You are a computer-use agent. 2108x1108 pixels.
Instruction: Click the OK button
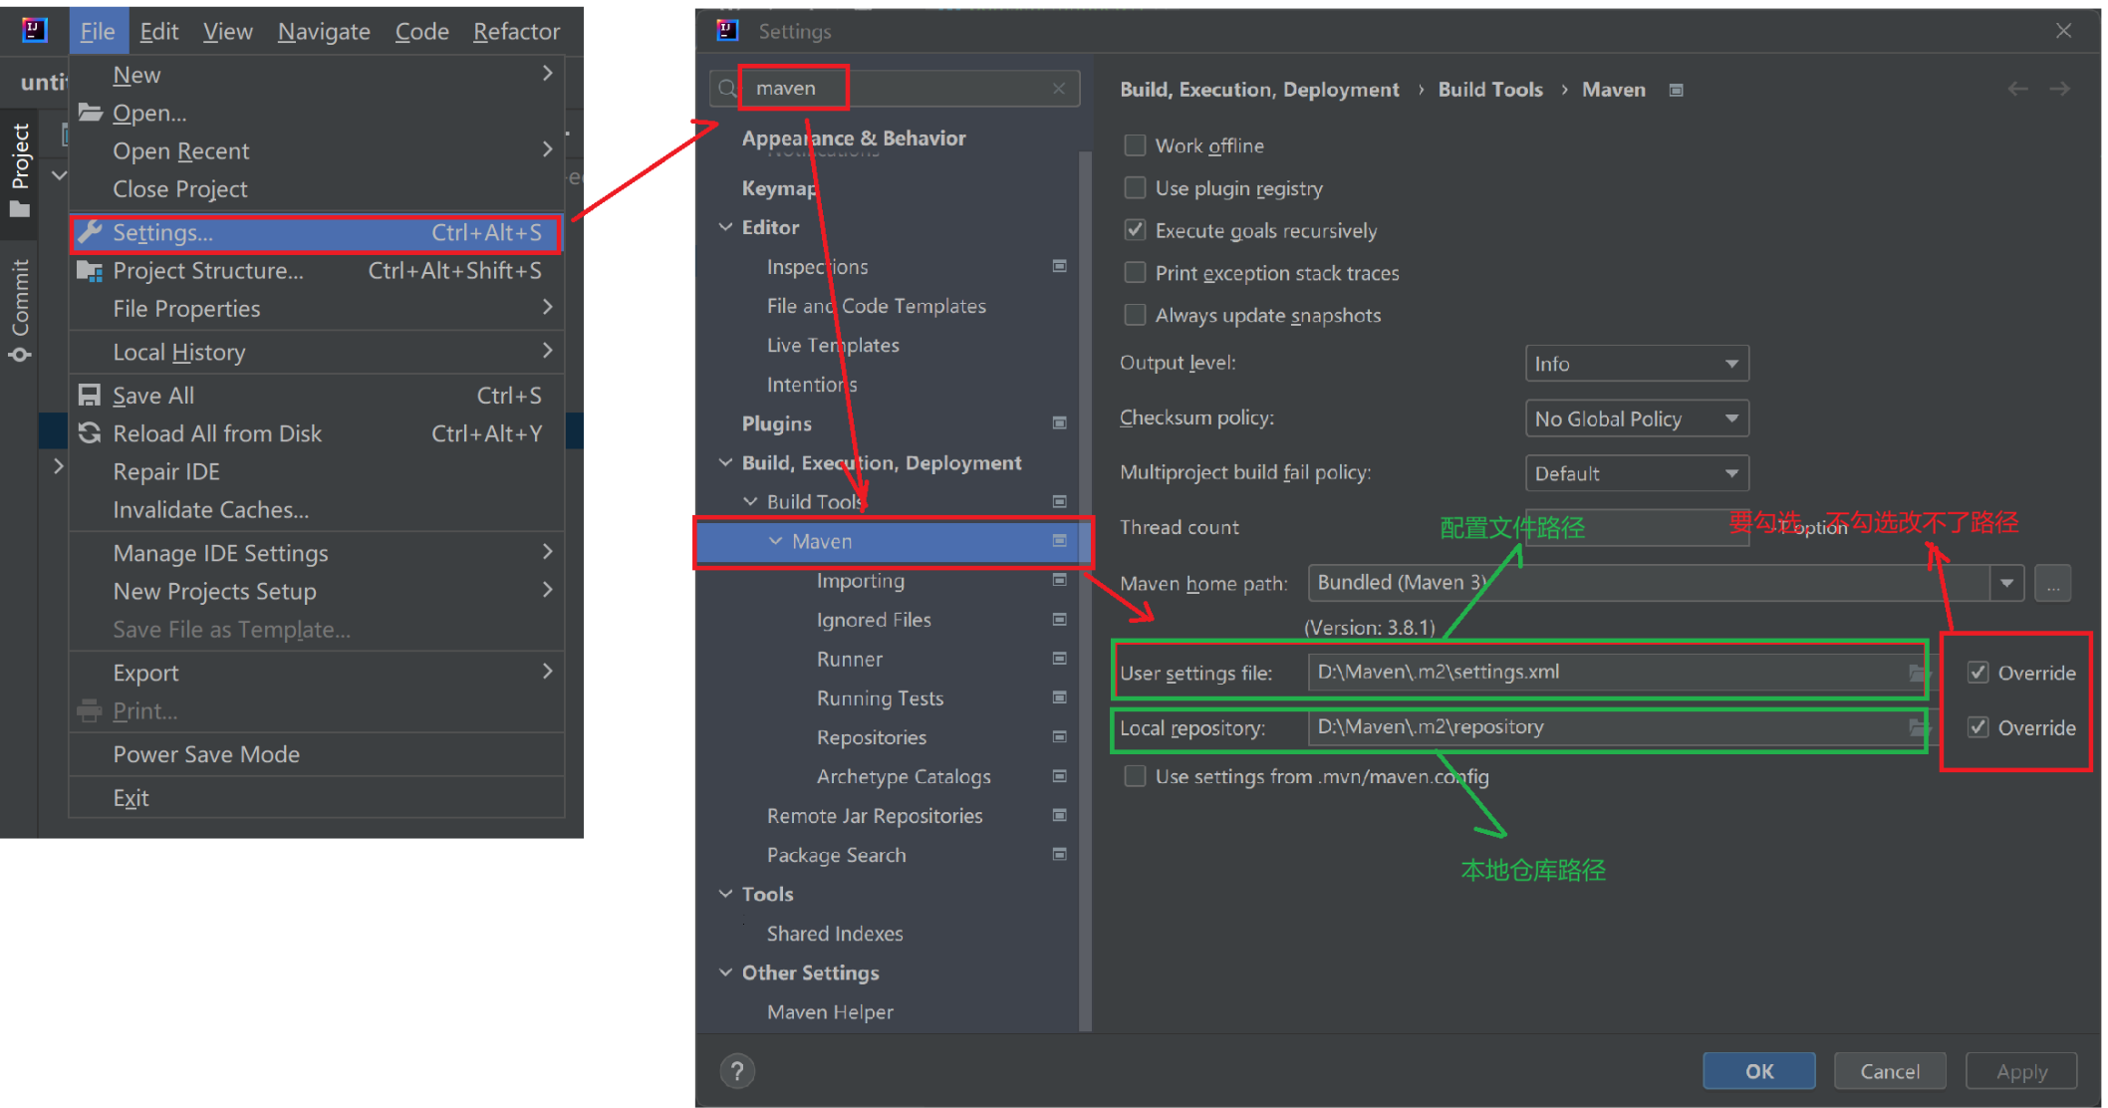pyautogui.click(x=1758, y=1071)
